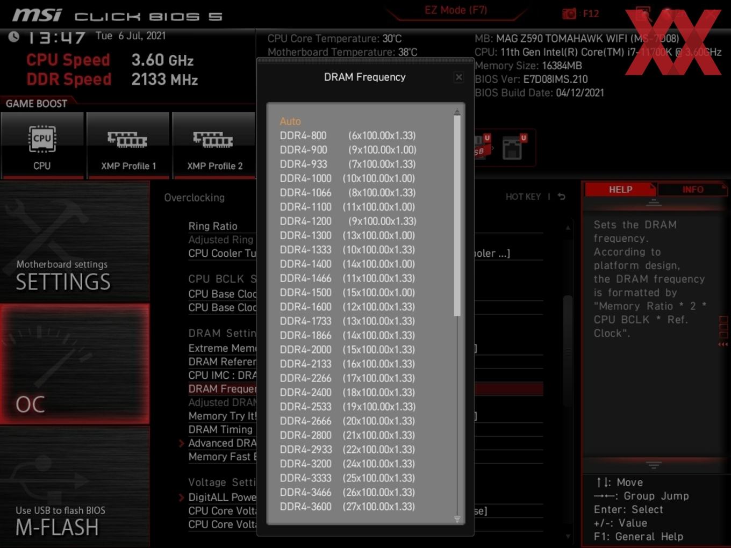Select DDR4-2933 frequency
This screenshot has height=548, width=731.
click(348, 449)
